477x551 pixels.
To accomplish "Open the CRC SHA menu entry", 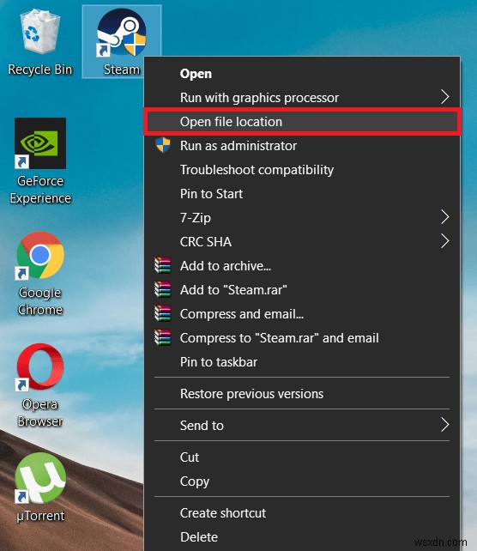I will [302, 242].
